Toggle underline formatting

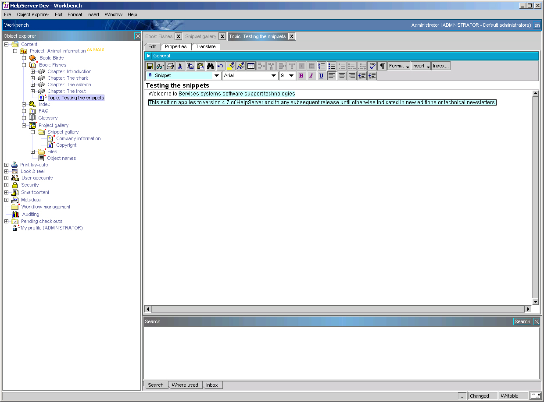tap(322, 76)
